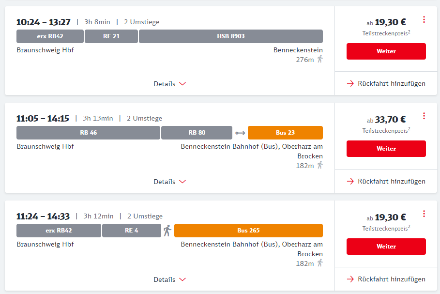This screenshot has width=440, height=294.
Task: Open three-dot menu for 10:24 connection
Action: [424, 20]
